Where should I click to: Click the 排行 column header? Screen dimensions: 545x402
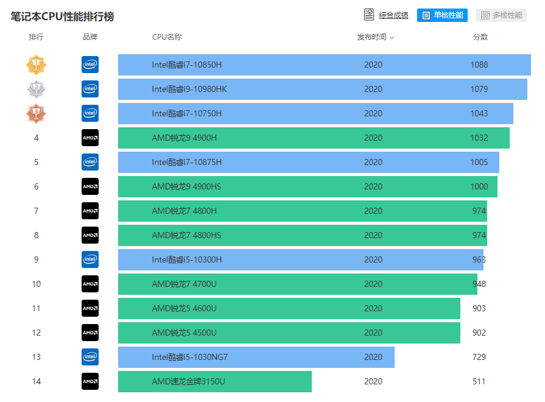(x=36, y=37)
